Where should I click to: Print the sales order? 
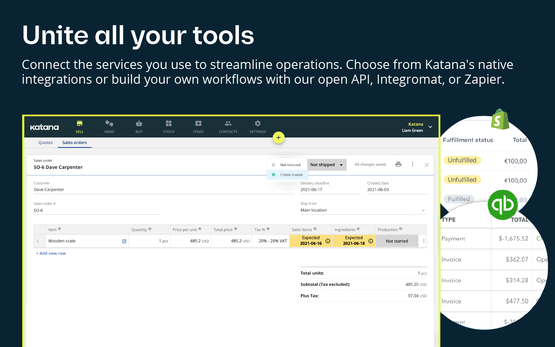click(398, 164)
